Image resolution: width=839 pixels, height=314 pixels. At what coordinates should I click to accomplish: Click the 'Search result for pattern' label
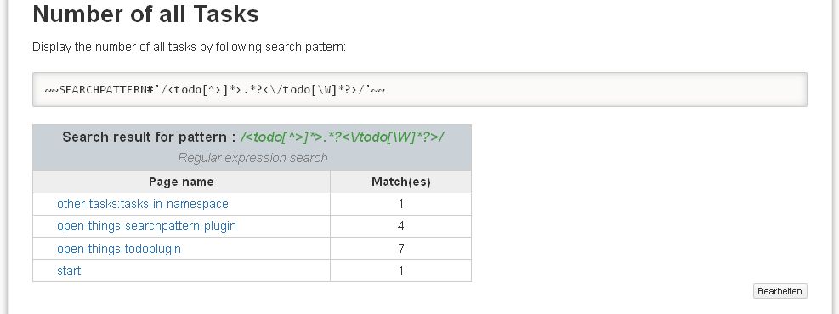(x=150, y=137)
